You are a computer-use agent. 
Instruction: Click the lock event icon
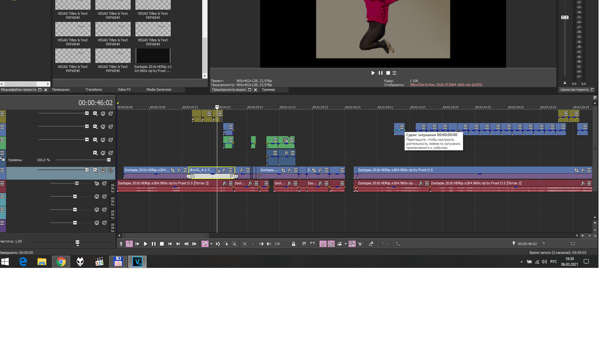click(293, 244)
